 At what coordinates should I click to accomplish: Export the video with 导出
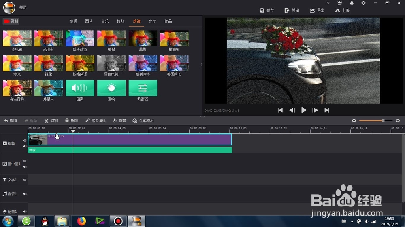(317, 11)
